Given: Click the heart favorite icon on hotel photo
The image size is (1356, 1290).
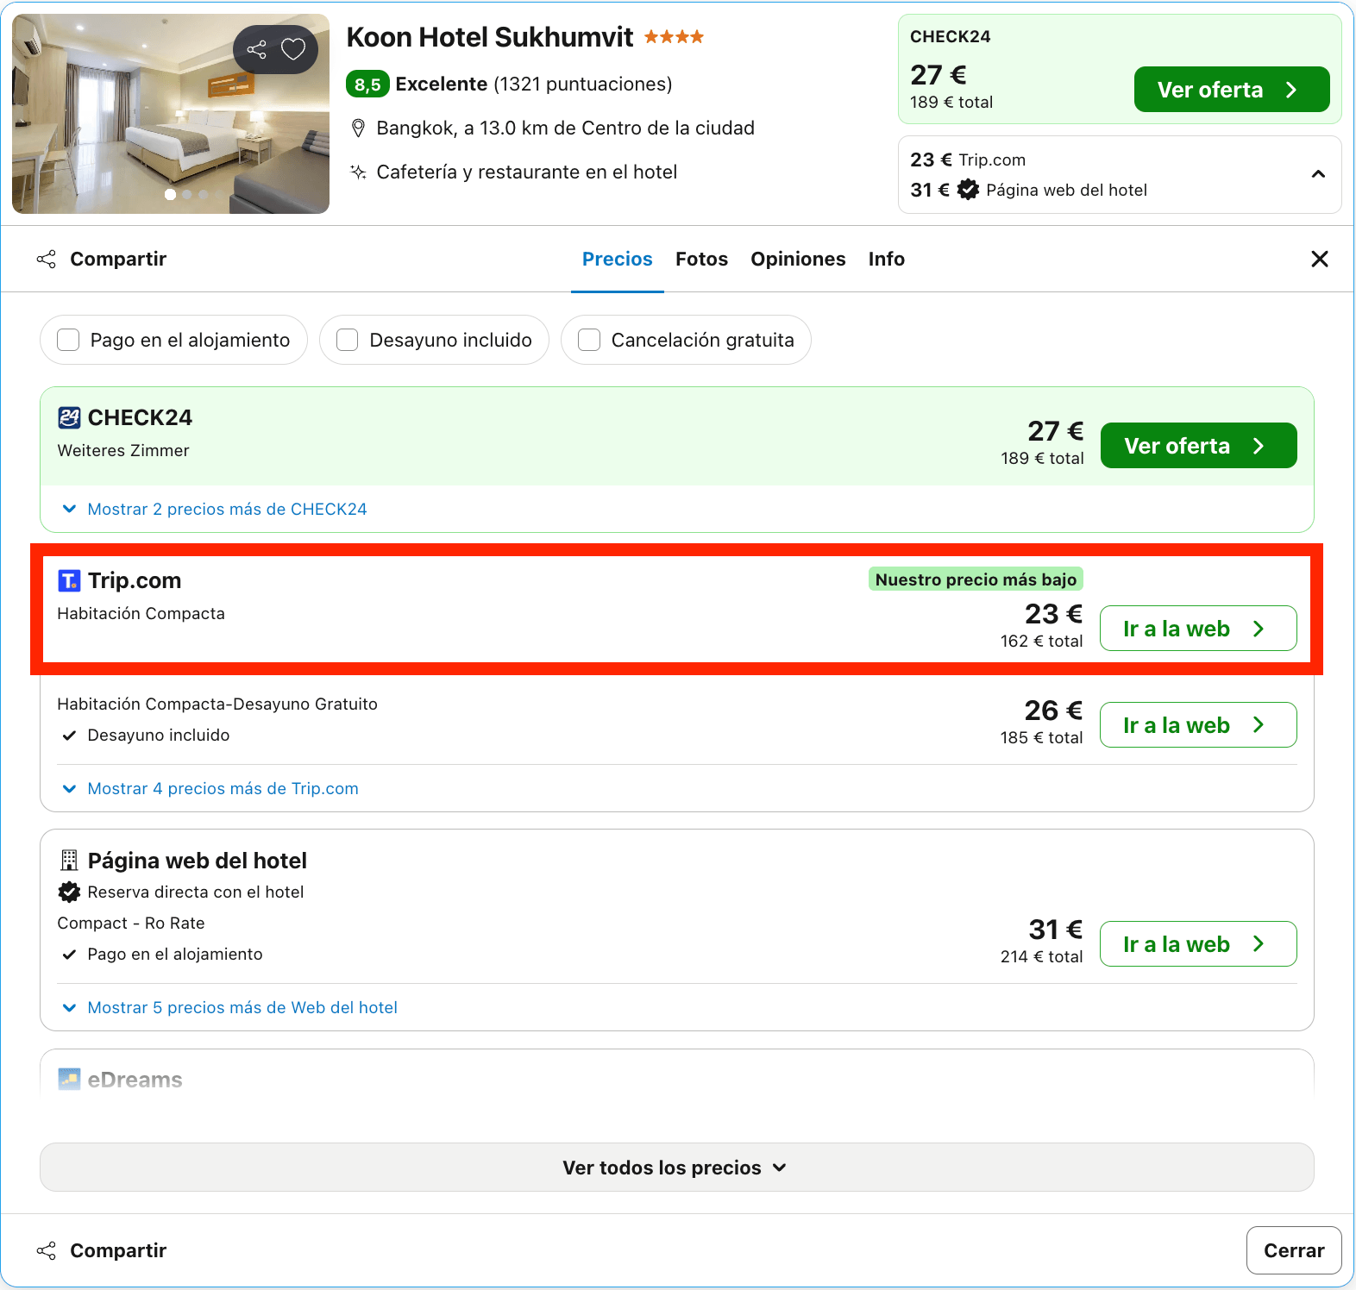Looking at the screenshot, I should coord(293,49).
